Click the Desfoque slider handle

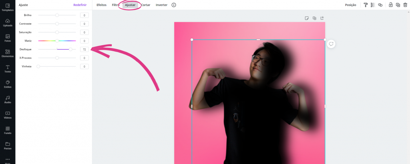coord(70,49)
